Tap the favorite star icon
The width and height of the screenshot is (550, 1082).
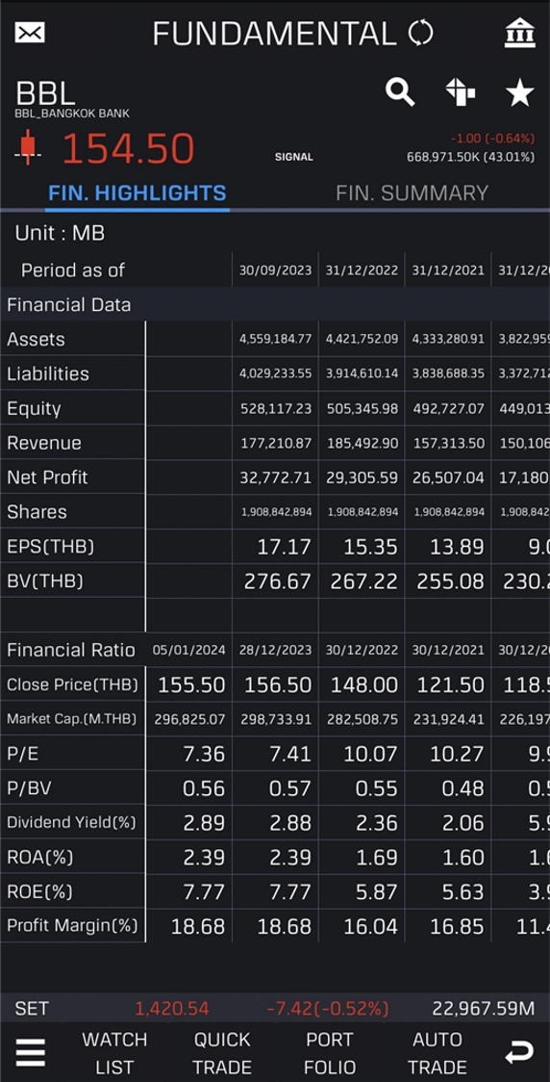(519, 91)
